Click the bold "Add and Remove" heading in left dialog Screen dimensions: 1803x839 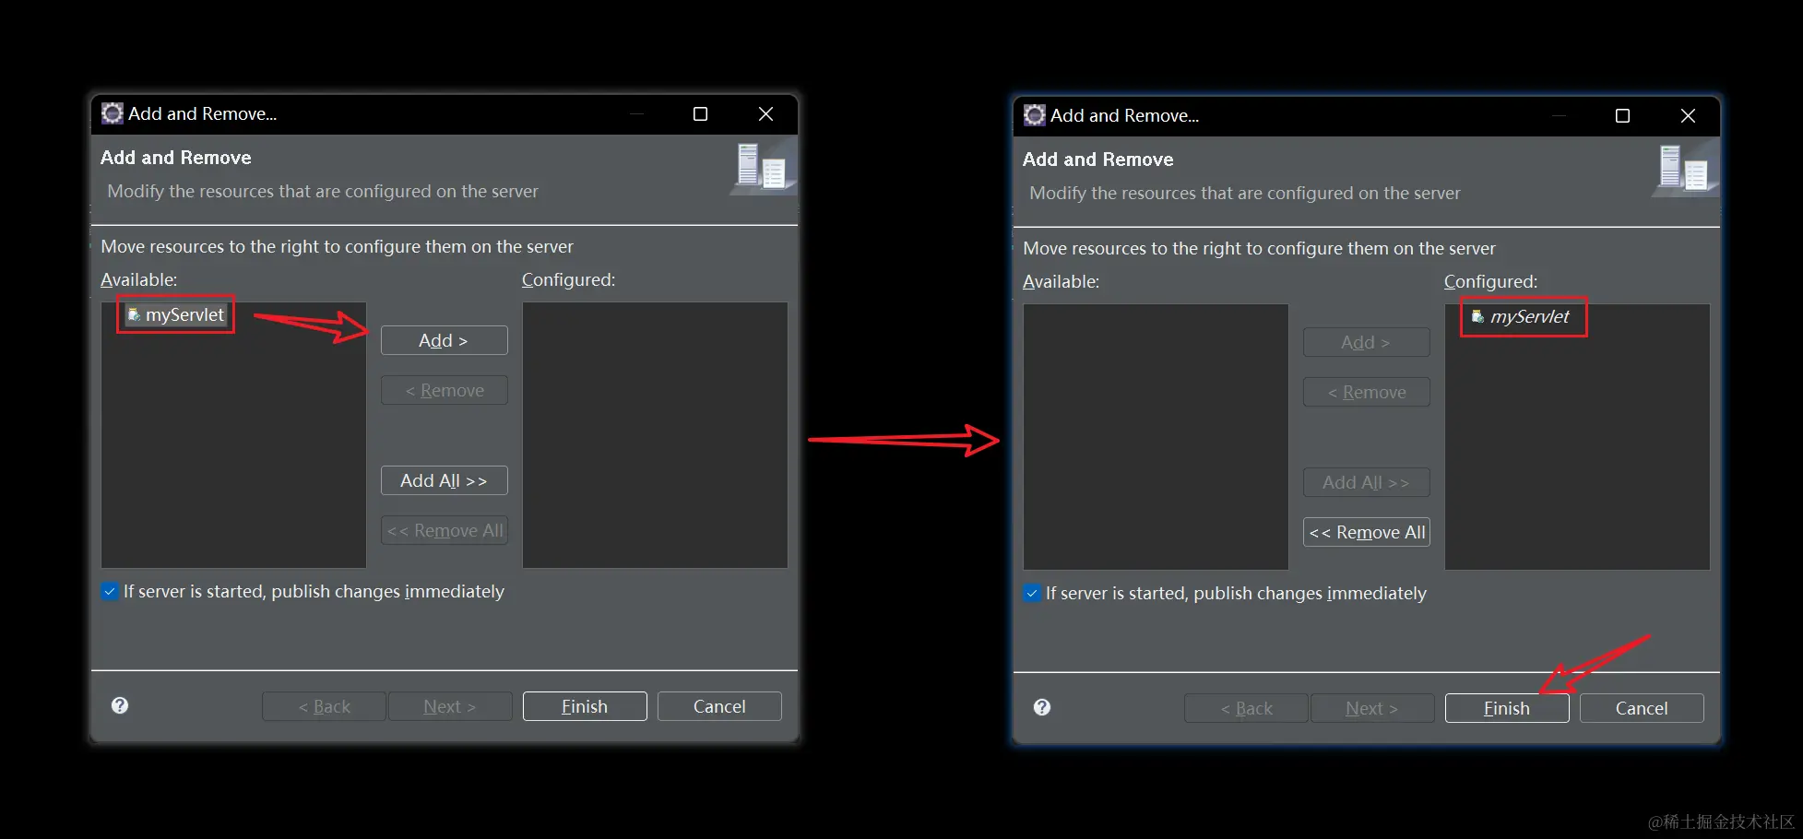(176, 158)
